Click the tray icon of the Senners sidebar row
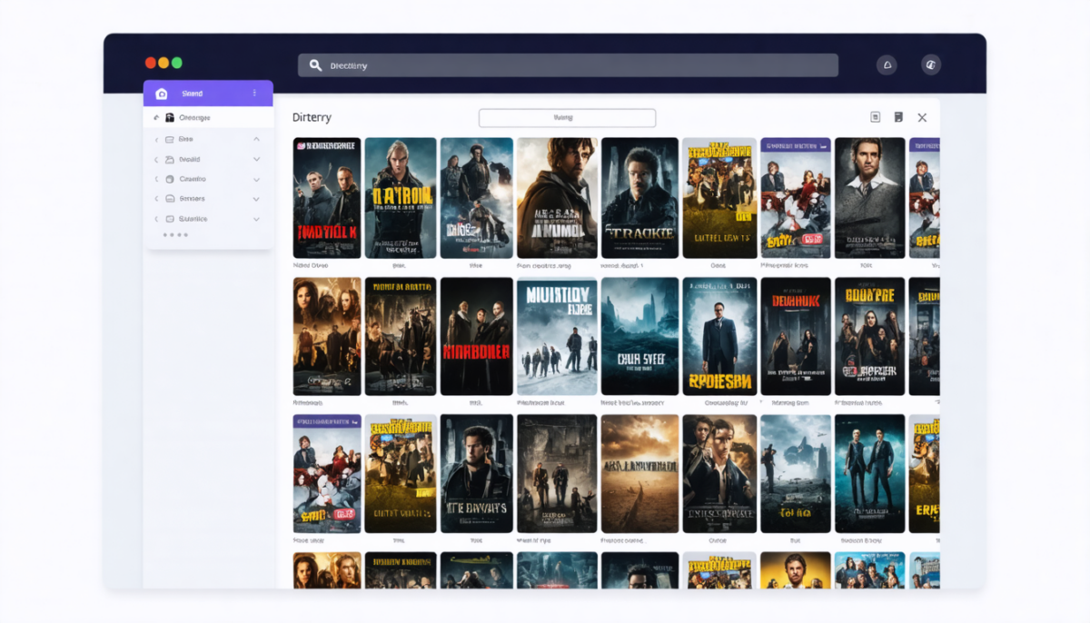The height and width of the screenshot is (623, 1090). pyautogui.click(x=170, y=199)
